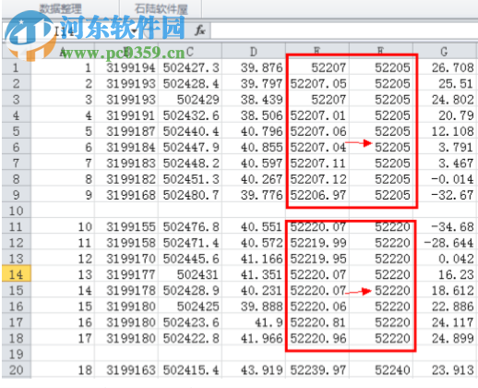This screenshot has width=478, height=388.
Task: Click cell containing 52220.81
Action: point(317,322)
